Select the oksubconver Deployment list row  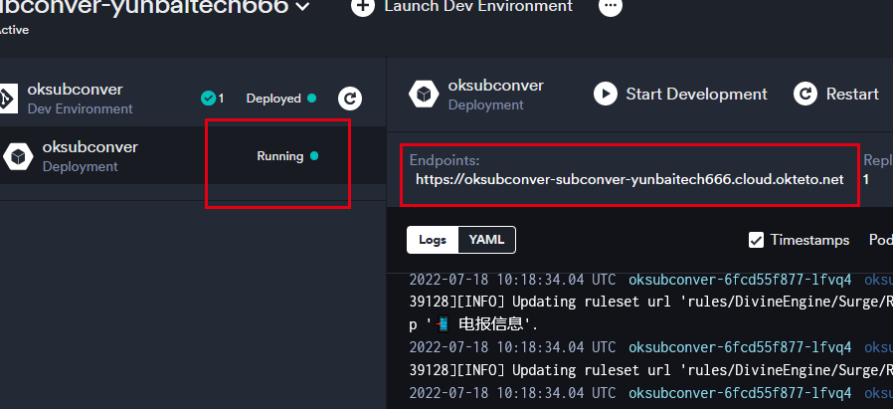pos(193,155)
